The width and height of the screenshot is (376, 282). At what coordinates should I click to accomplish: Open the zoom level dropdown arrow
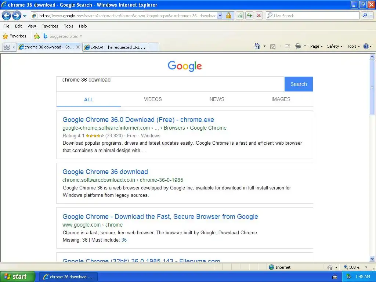[366, 267]
